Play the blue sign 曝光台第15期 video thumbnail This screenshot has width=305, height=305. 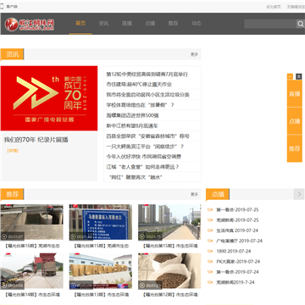[101, 223]
